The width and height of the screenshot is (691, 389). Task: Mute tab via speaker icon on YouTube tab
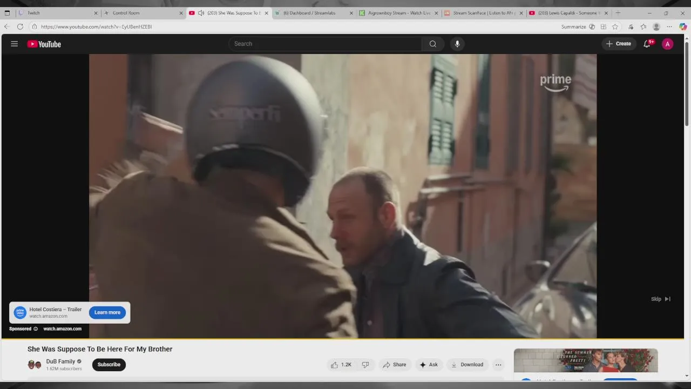[x=201, y=13]
